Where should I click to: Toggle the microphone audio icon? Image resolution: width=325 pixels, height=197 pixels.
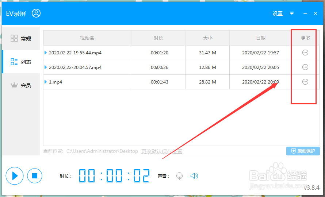pyautogui.click(x=180, y=176)
